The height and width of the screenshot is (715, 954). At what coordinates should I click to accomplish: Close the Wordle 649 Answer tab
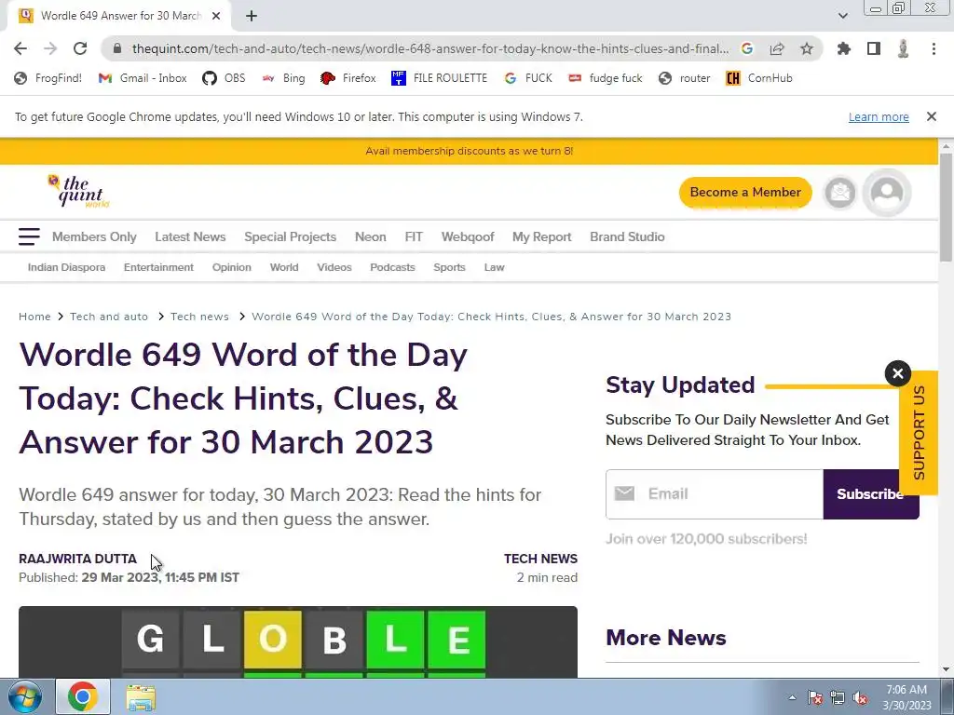point(216,16)
